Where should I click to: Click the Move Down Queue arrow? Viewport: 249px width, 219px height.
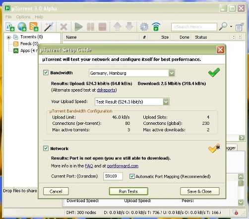pyautogui.click(x=129, y=27)
